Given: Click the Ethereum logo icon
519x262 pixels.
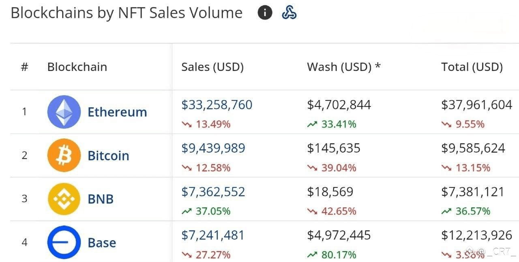Looking at the screenshot, I should point(64,112).
